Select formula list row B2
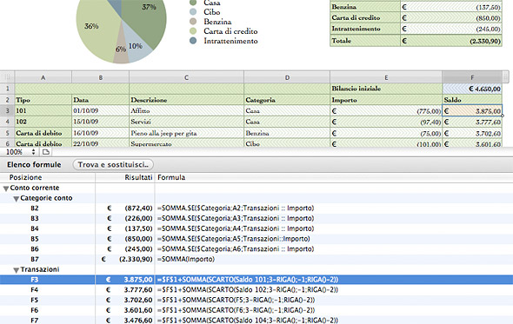Screen dimensions: 513x324 (256, 208)
